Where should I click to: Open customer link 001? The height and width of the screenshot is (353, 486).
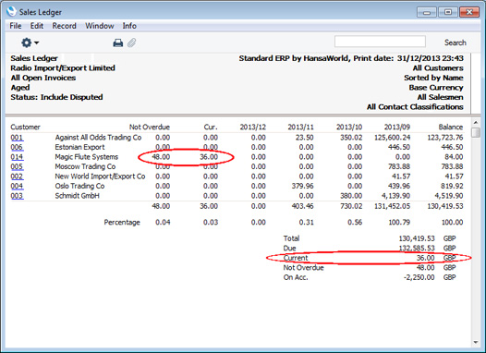tap(17, 138)
